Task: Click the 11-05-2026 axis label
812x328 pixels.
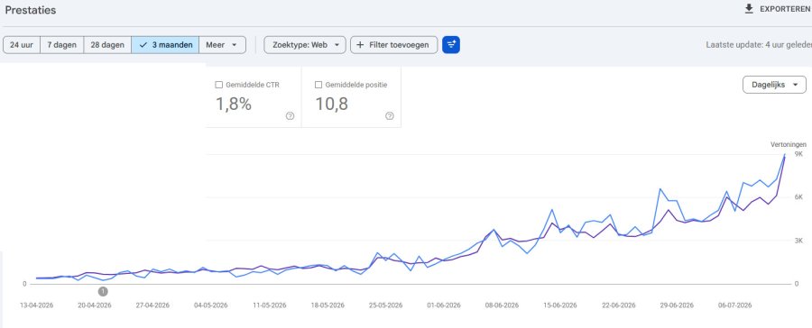Action: click(x=269, y=305)
